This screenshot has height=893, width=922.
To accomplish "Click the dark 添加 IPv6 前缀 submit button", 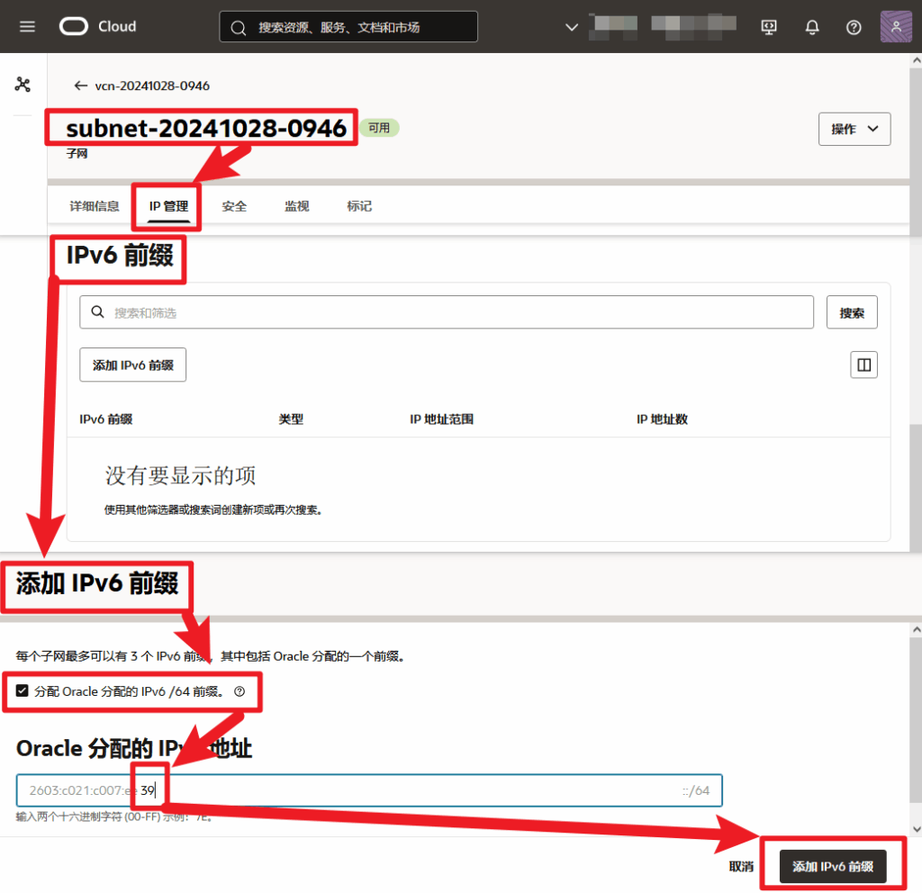I will (x=833, y=866).
